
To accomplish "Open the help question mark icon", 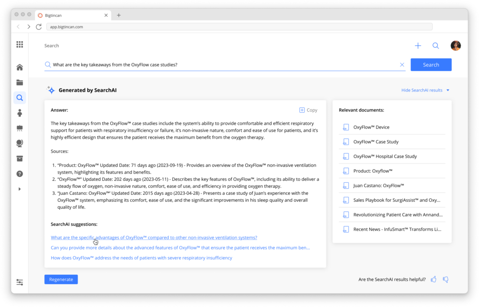I will click(20, 174).
